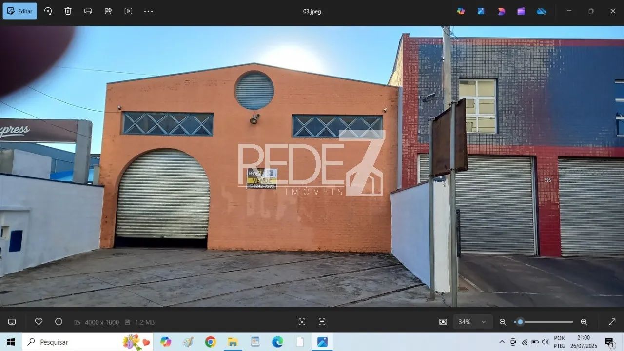Viewport: 624px width, 351px height.
Task: Check the battery status tray icon
Action: (x=535, y=342)
